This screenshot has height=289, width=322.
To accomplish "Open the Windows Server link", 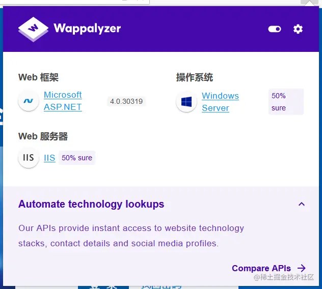I will click(220, 102).
